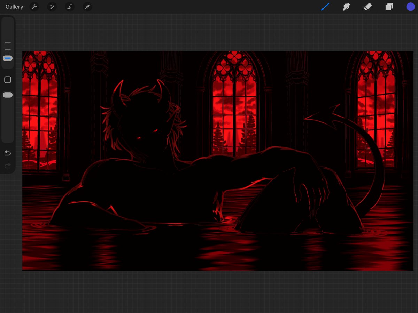Tap the devil silhouette artwork canvas

coord(218,161)
